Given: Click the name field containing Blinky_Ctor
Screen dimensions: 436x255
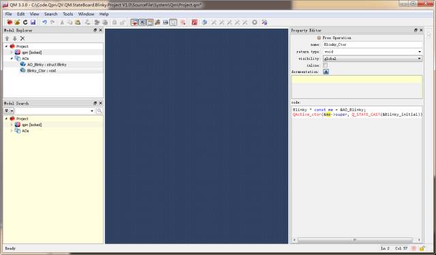Looking at the screenshot, I should click(x=373, y=44).
